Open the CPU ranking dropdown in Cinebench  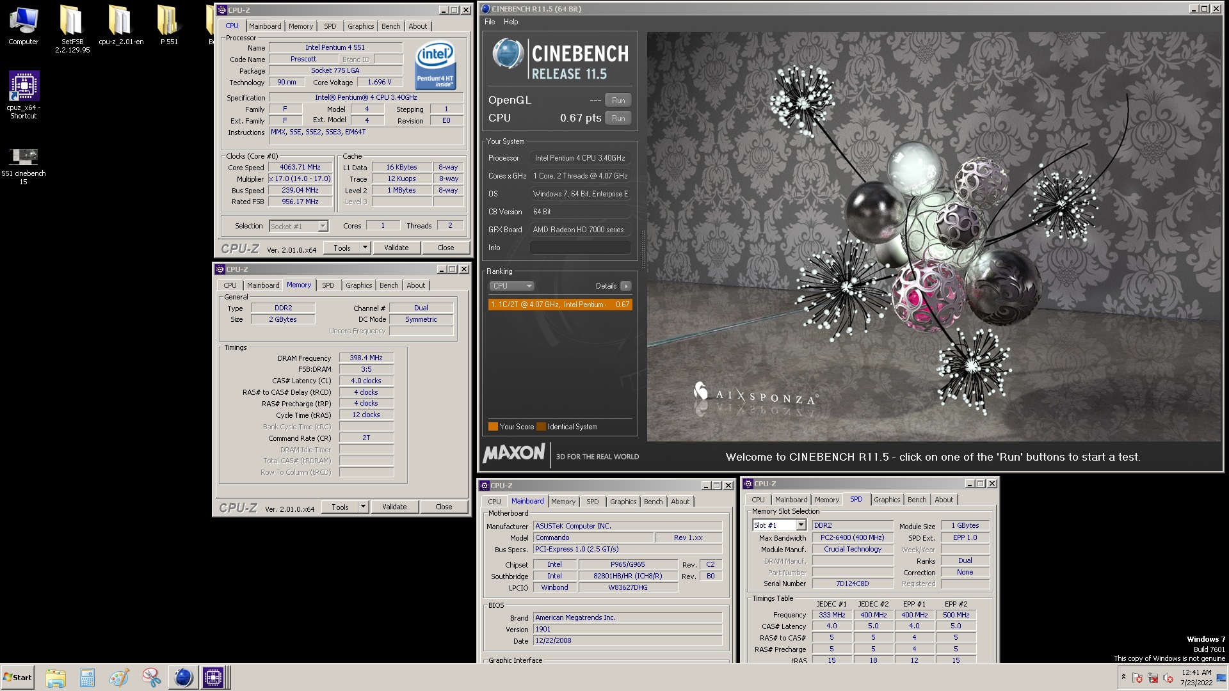coord(511,286)
